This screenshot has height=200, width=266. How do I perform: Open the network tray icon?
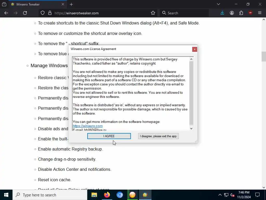(x=226, y=195)
